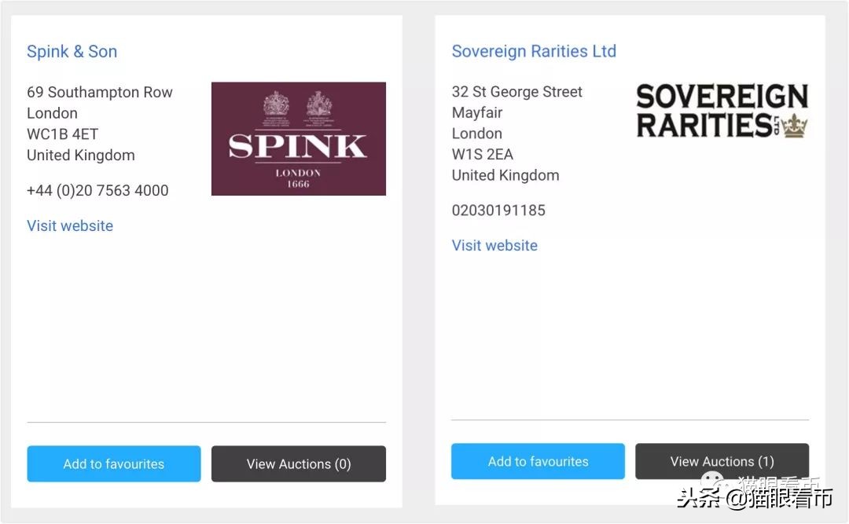Visit website for Sovereign Rarities Ltd

(x=494, y=245)
